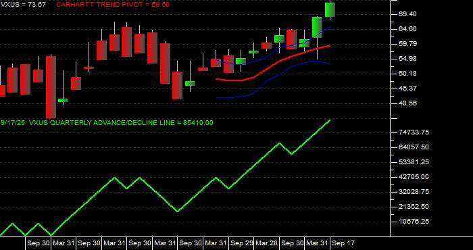473x250 pixels.
Task: Click the final peak of the advance/decline line
Action: [330, 120]
